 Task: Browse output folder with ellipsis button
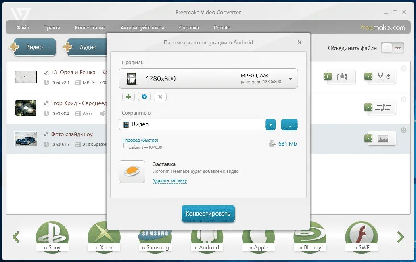(x=289, y=124)
